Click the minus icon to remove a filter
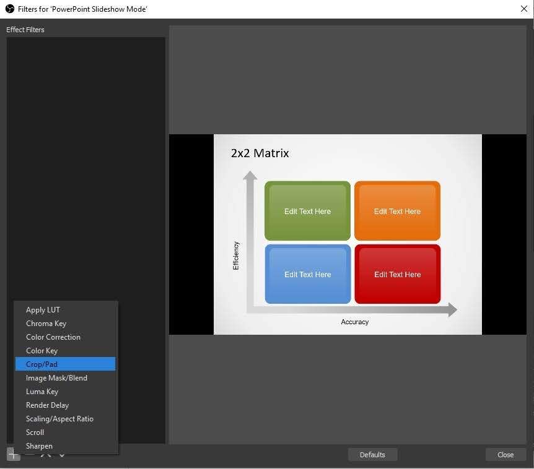 point(29,455)
